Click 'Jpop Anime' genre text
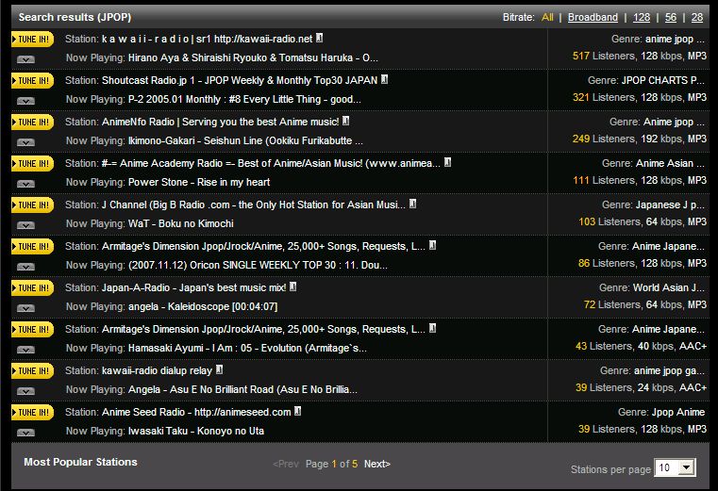 [x=678, y=412]
